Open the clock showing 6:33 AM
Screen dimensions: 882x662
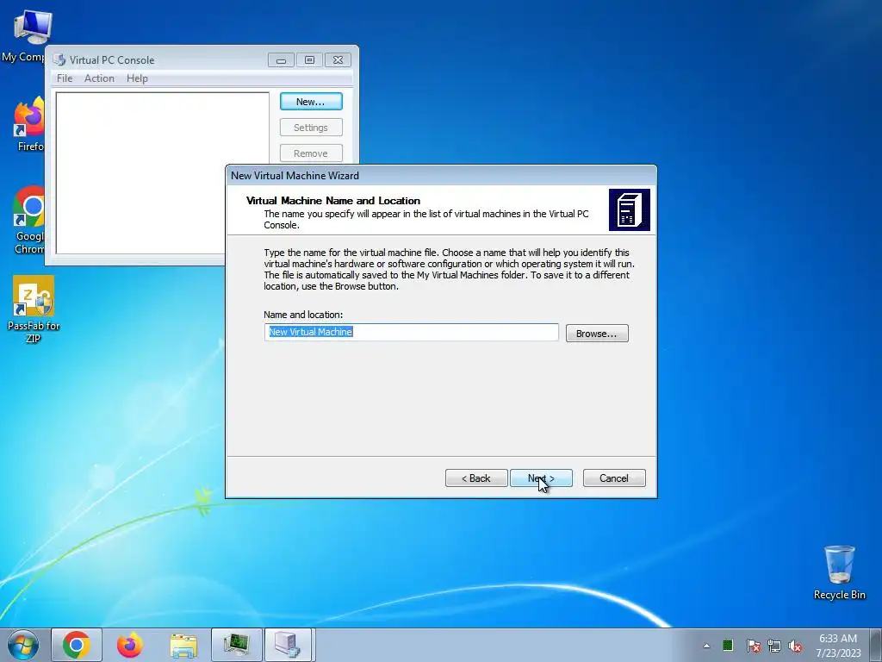(x=838, y=645)
